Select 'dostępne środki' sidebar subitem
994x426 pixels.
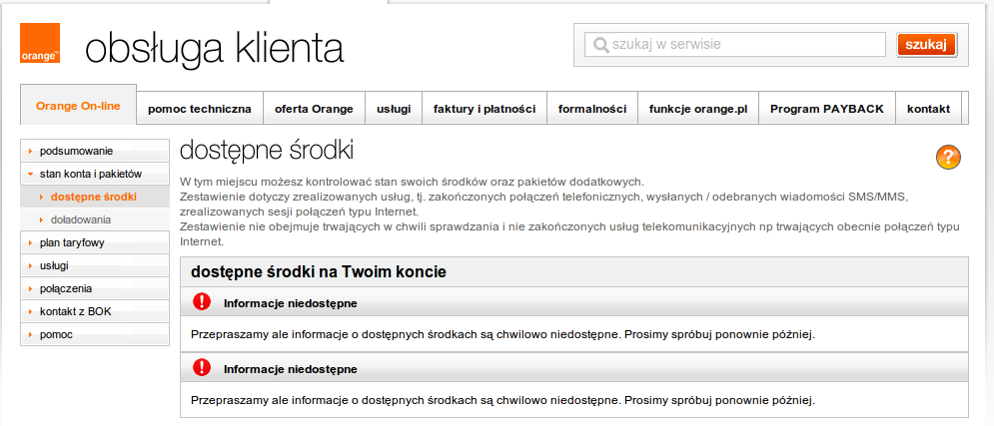coord(95,197)
